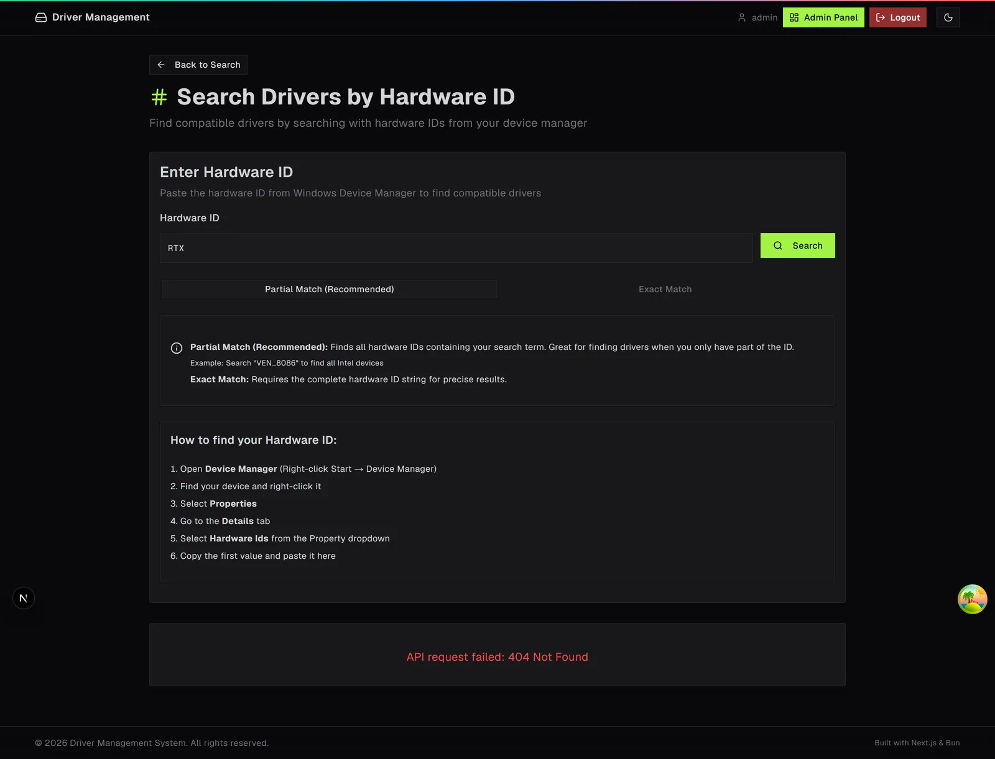This screenshot has height=759, width=995.
Task: Click the Exact Match description line
Action: (348, 379)
